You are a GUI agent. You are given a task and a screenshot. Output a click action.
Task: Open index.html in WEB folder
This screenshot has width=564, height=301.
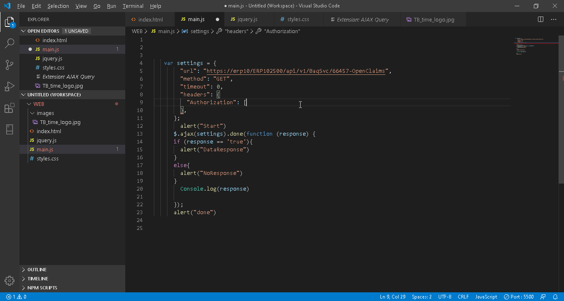(72, 131)
